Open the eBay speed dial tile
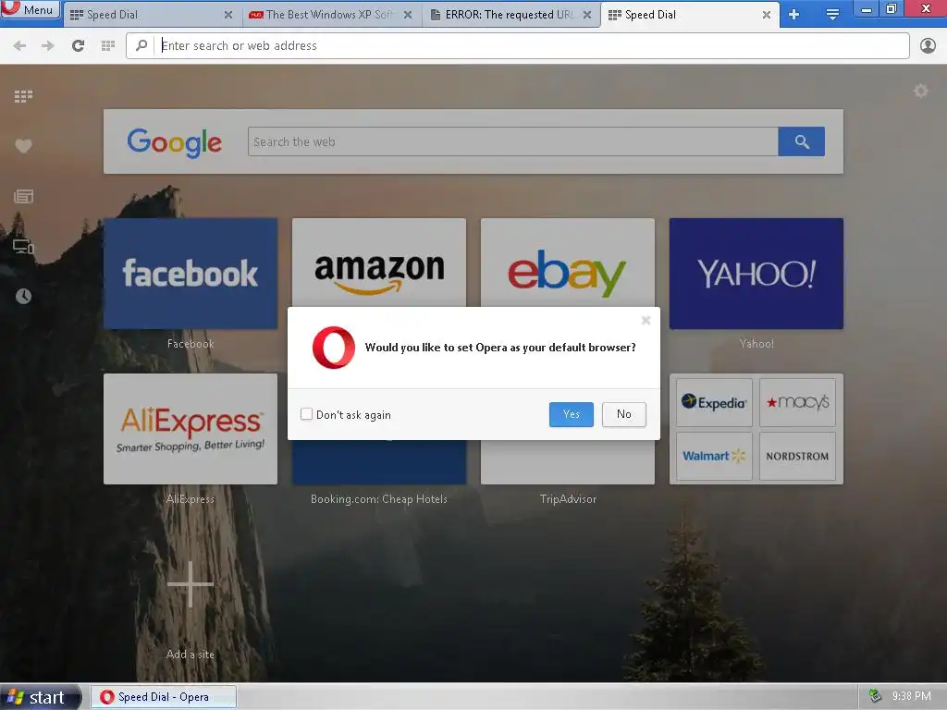Image resolution: width=947 pixels, height=710 pixels. tap(568, 263)
